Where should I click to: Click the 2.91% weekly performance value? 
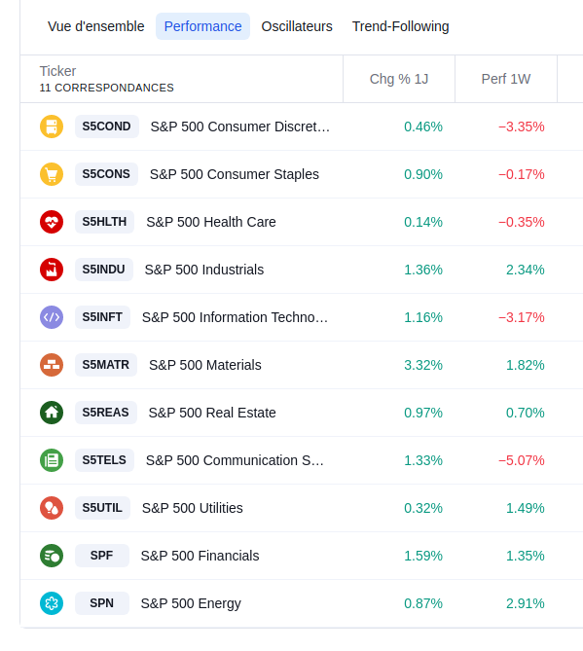click(x=525, y=604)
